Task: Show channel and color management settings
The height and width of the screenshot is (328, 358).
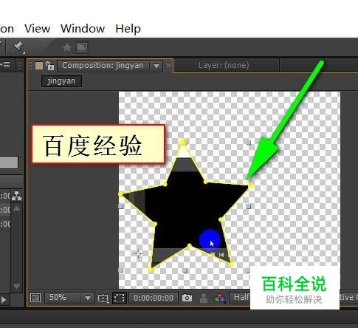Action: coord(220,298)
